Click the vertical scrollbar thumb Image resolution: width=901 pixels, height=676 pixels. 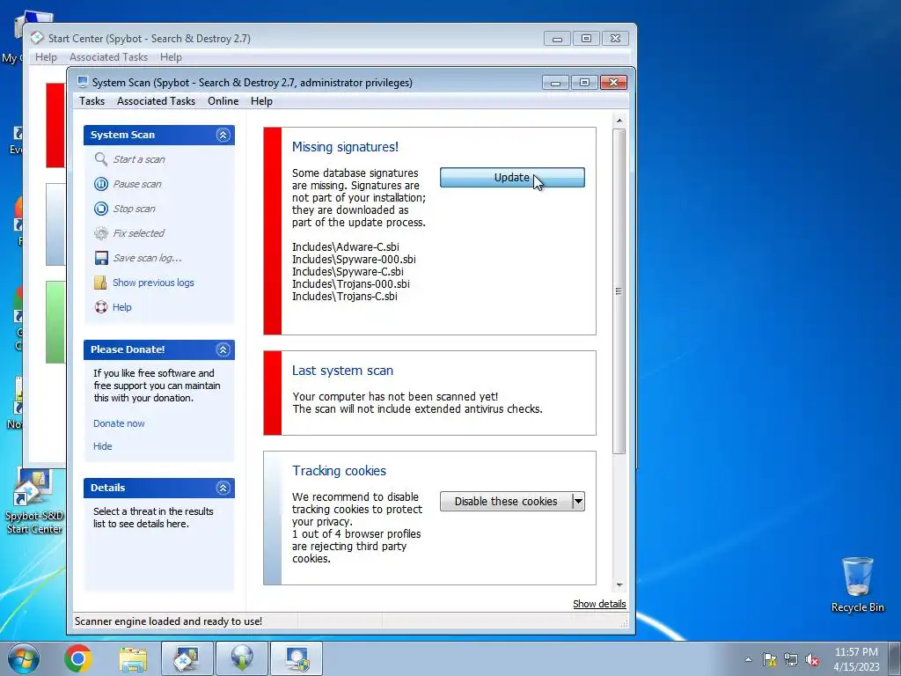click(619, 291)
